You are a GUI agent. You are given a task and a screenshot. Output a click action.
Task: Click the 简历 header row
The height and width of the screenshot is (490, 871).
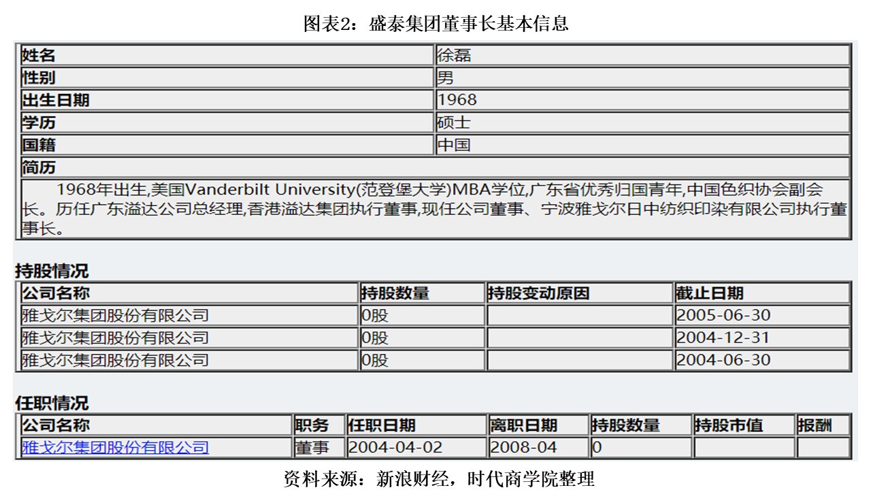coord(435,167)
